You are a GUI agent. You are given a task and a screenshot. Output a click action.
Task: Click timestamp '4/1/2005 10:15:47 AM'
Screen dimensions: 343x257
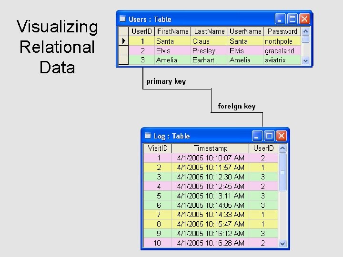[211, 224]
